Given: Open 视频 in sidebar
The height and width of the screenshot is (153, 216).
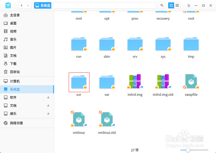Looking at the screenshot, I should click(27, 31).
